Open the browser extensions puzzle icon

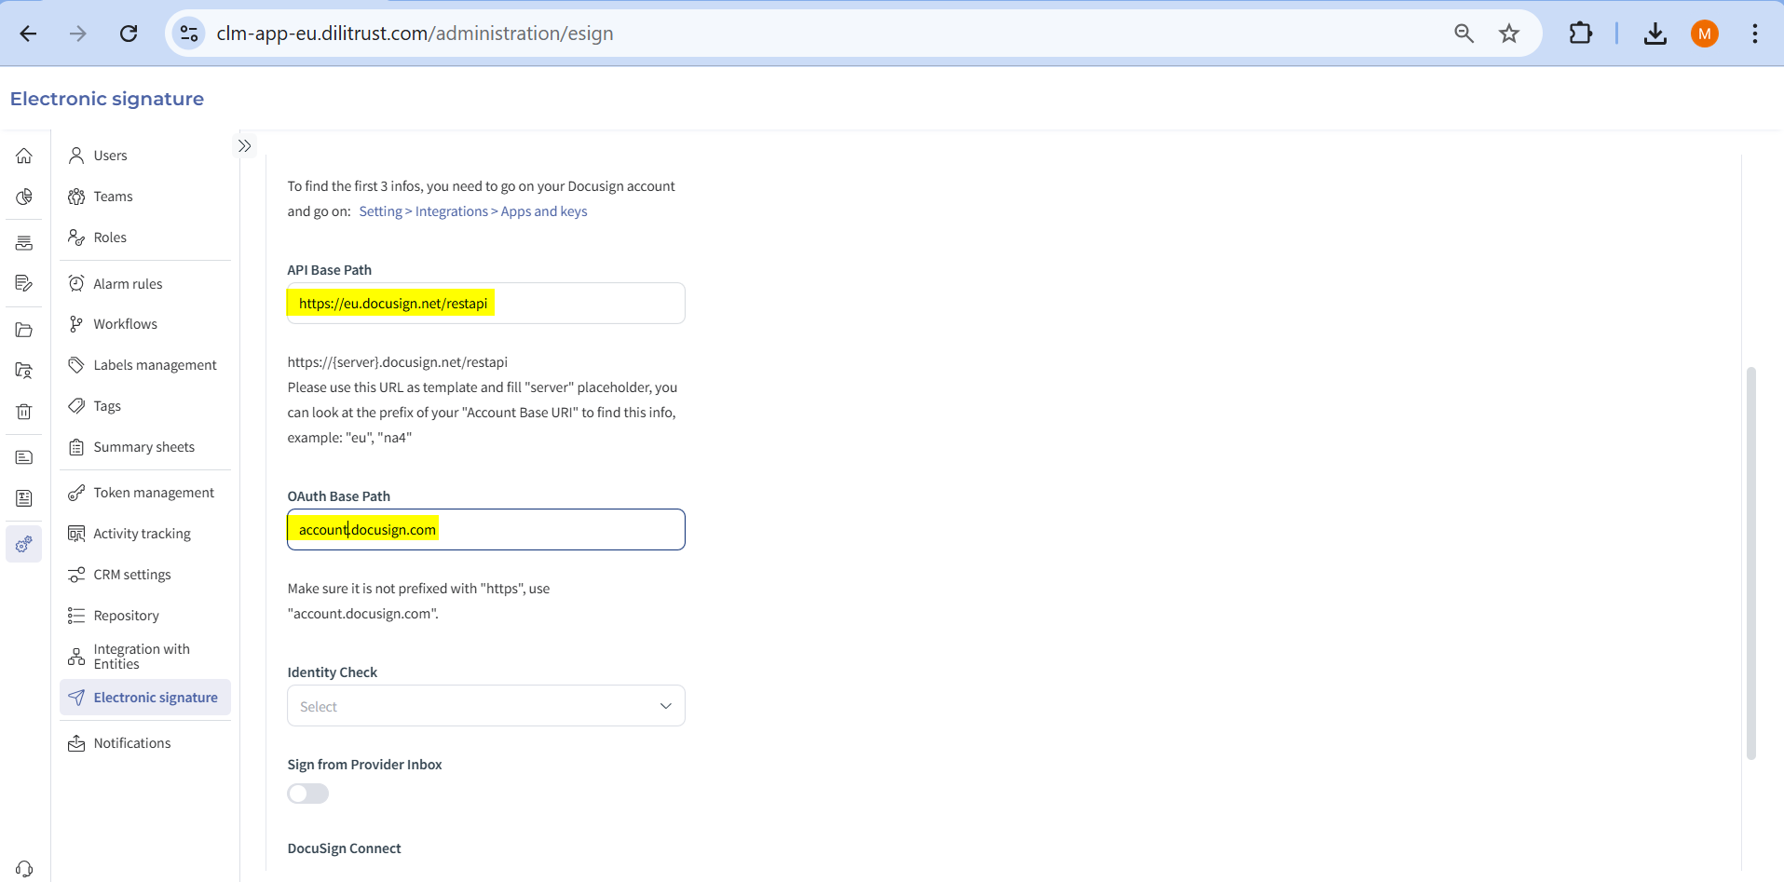pos(1581,34)
